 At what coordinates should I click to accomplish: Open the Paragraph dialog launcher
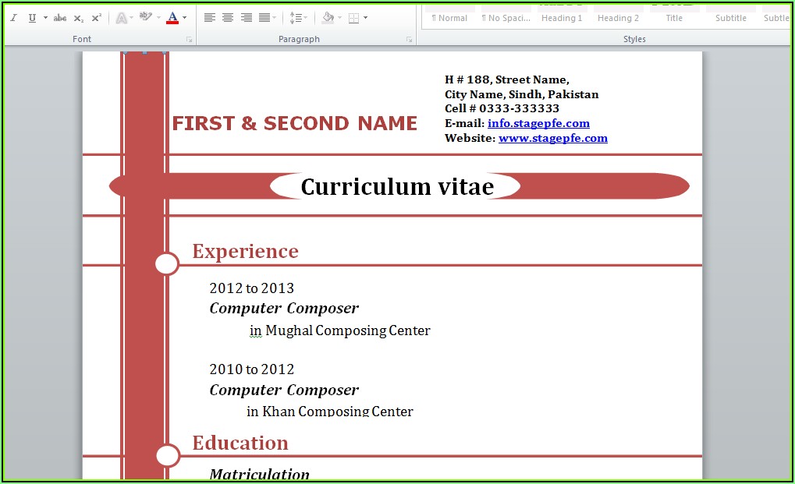pyautogui.click(x=409, y=39)
